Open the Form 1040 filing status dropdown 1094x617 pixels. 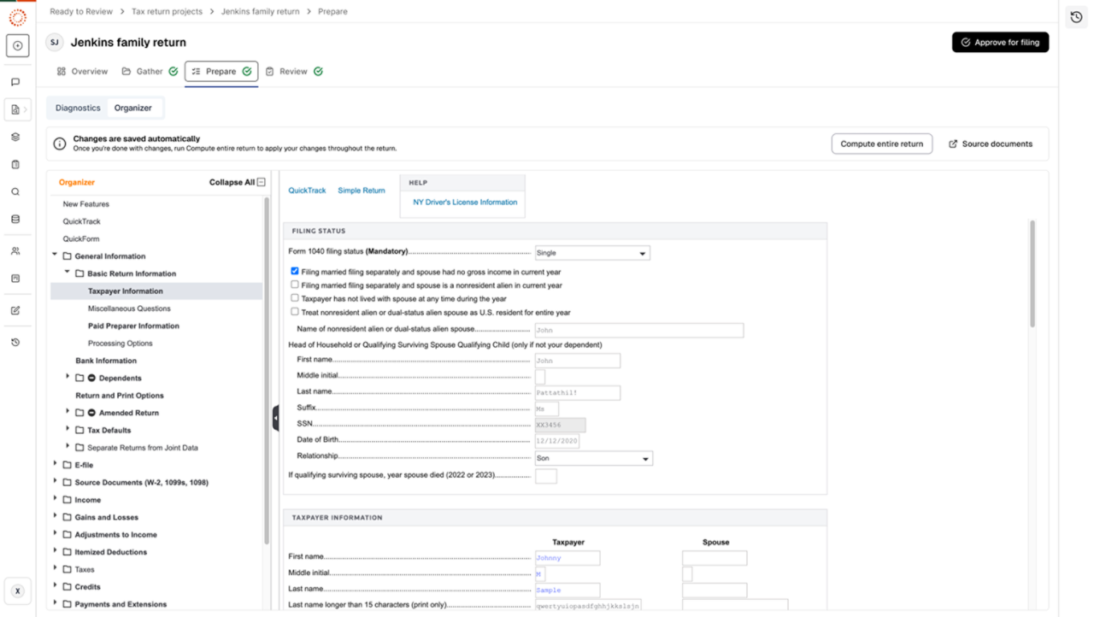pyautogui.click(x=591, y=253)
